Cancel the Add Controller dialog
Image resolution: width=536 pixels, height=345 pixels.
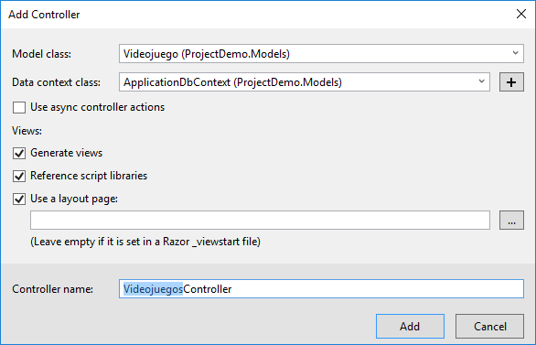point(489,326)
